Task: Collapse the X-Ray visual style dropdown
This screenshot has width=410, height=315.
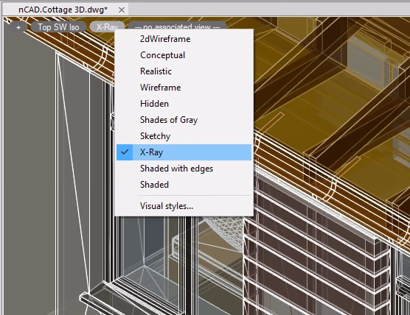Action: 107,26
